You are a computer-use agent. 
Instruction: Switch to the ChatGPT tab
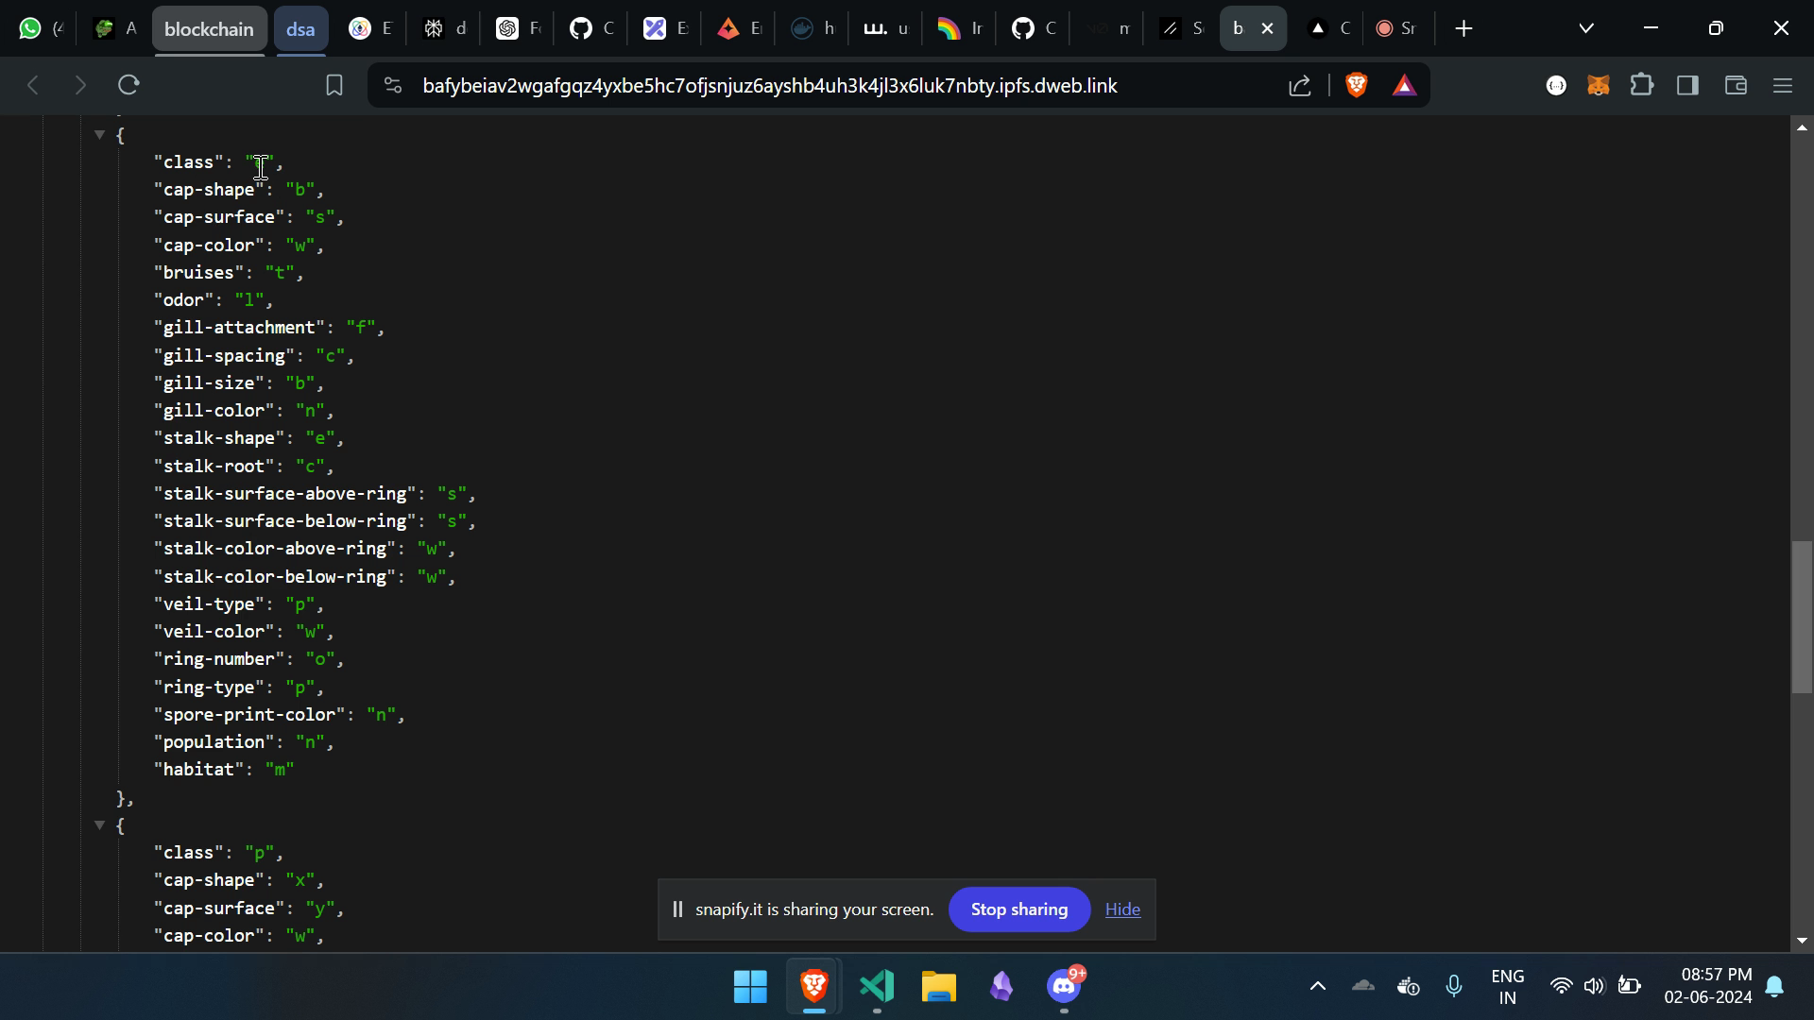(518, 29)
